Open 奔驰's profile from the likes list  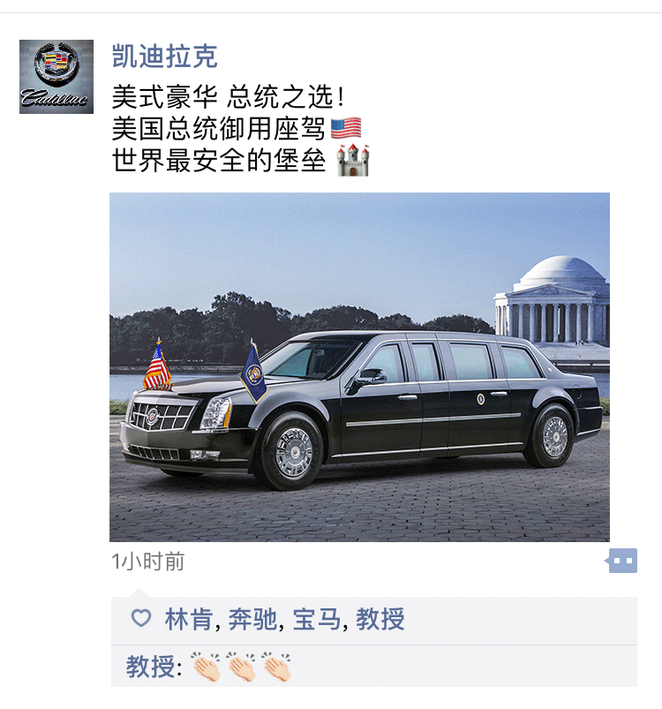pos(252,619)
